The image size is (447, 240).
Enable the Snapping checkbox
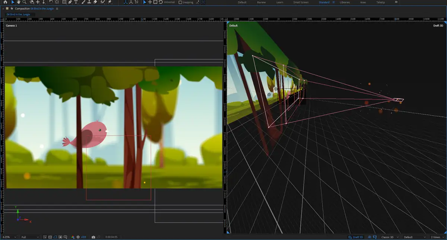click(181, 2)
